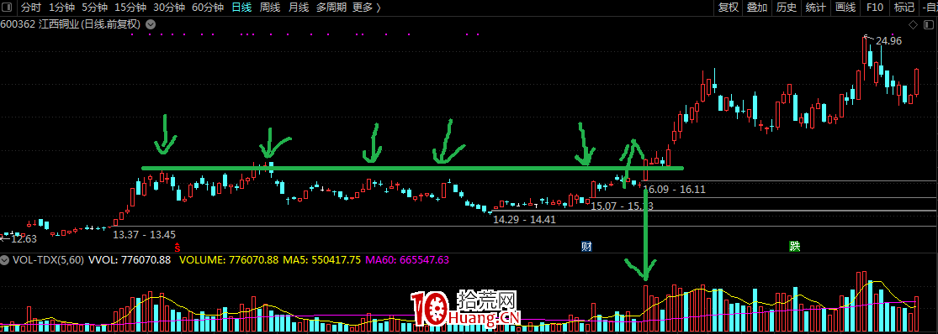938x334 pixels.
Task: Click the VOLUME: 776070.88 value
Action: [x=229, y=260]
